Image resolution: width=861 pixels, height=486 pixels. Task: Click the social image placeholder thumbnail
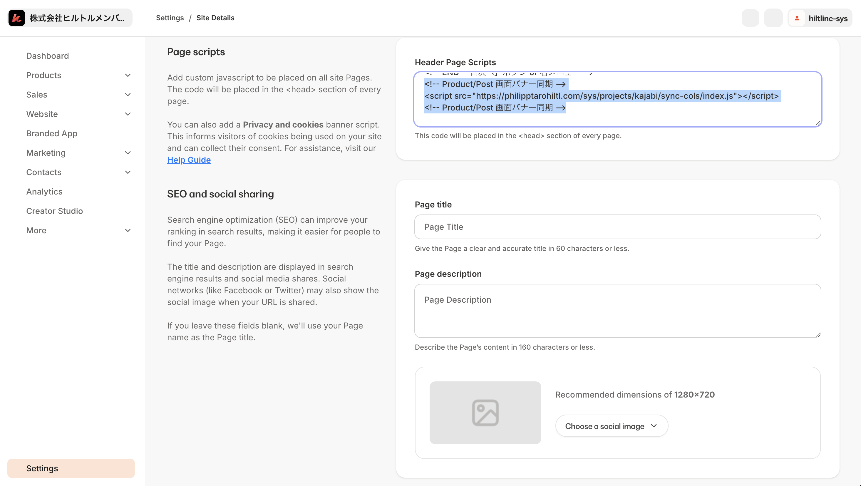(485, 413)
